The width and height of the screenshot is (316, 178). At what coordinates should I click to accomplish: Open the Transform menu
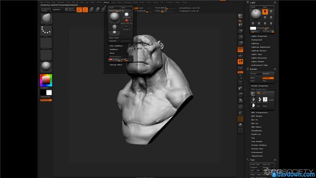click(169, 2)
